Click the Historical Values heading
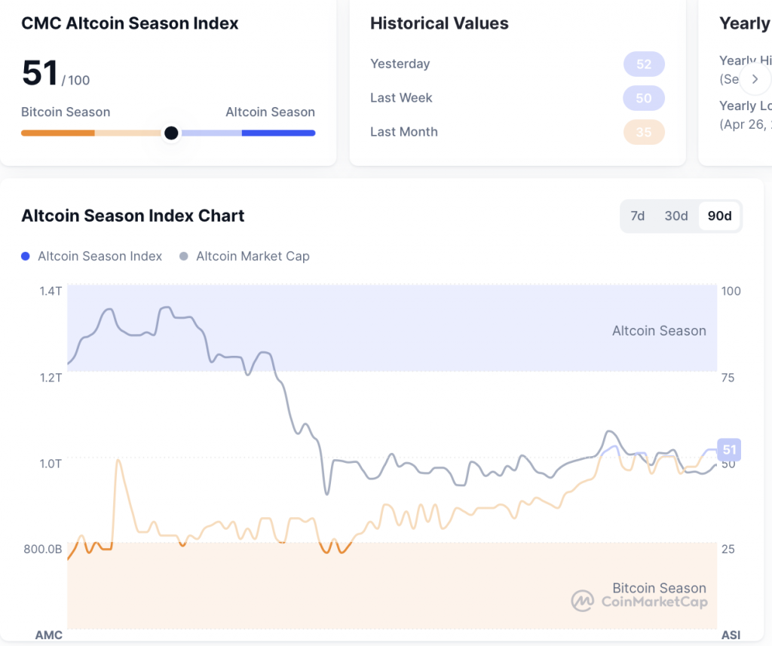 tap(439, 23)
